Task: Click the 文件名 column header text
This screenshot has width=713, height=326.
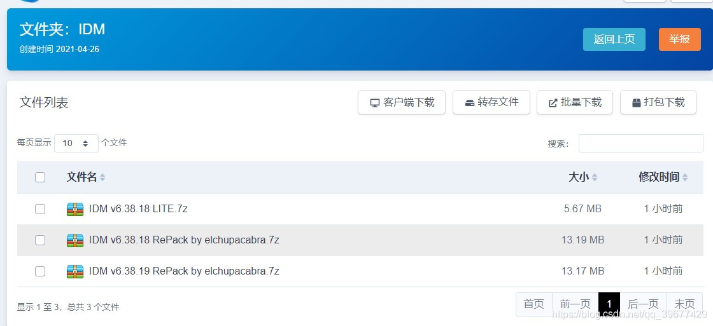Action: click(82, 177)
